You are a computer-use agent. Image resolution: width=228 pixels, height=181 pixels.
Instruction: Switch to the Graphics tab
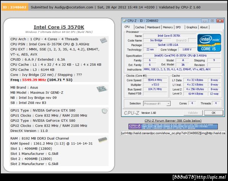pos(192,27)
